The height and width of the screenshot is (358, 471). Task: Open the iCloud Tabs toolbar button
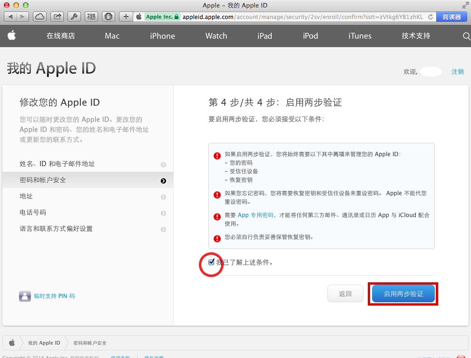click(39, 17)
